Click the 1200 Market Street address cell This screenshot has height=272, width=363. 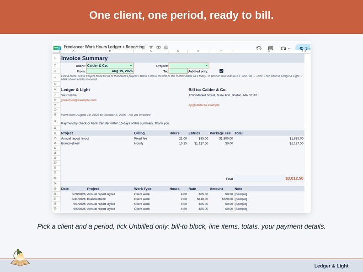[223, 95]
